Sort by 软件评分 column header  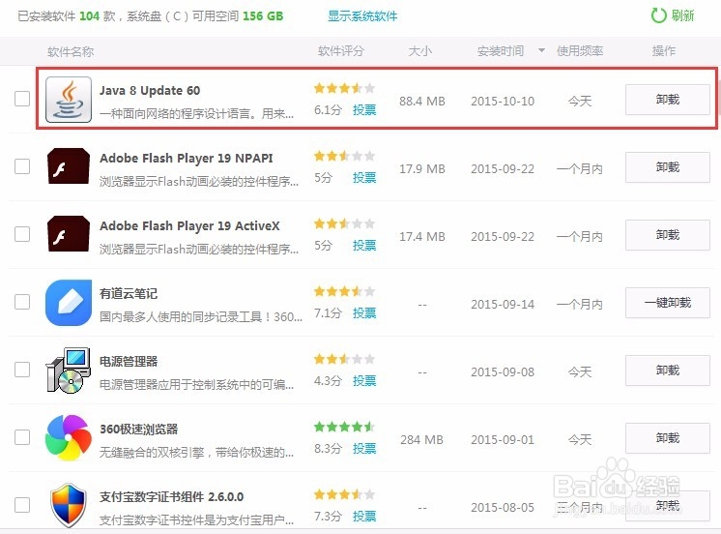coord(341,50)
